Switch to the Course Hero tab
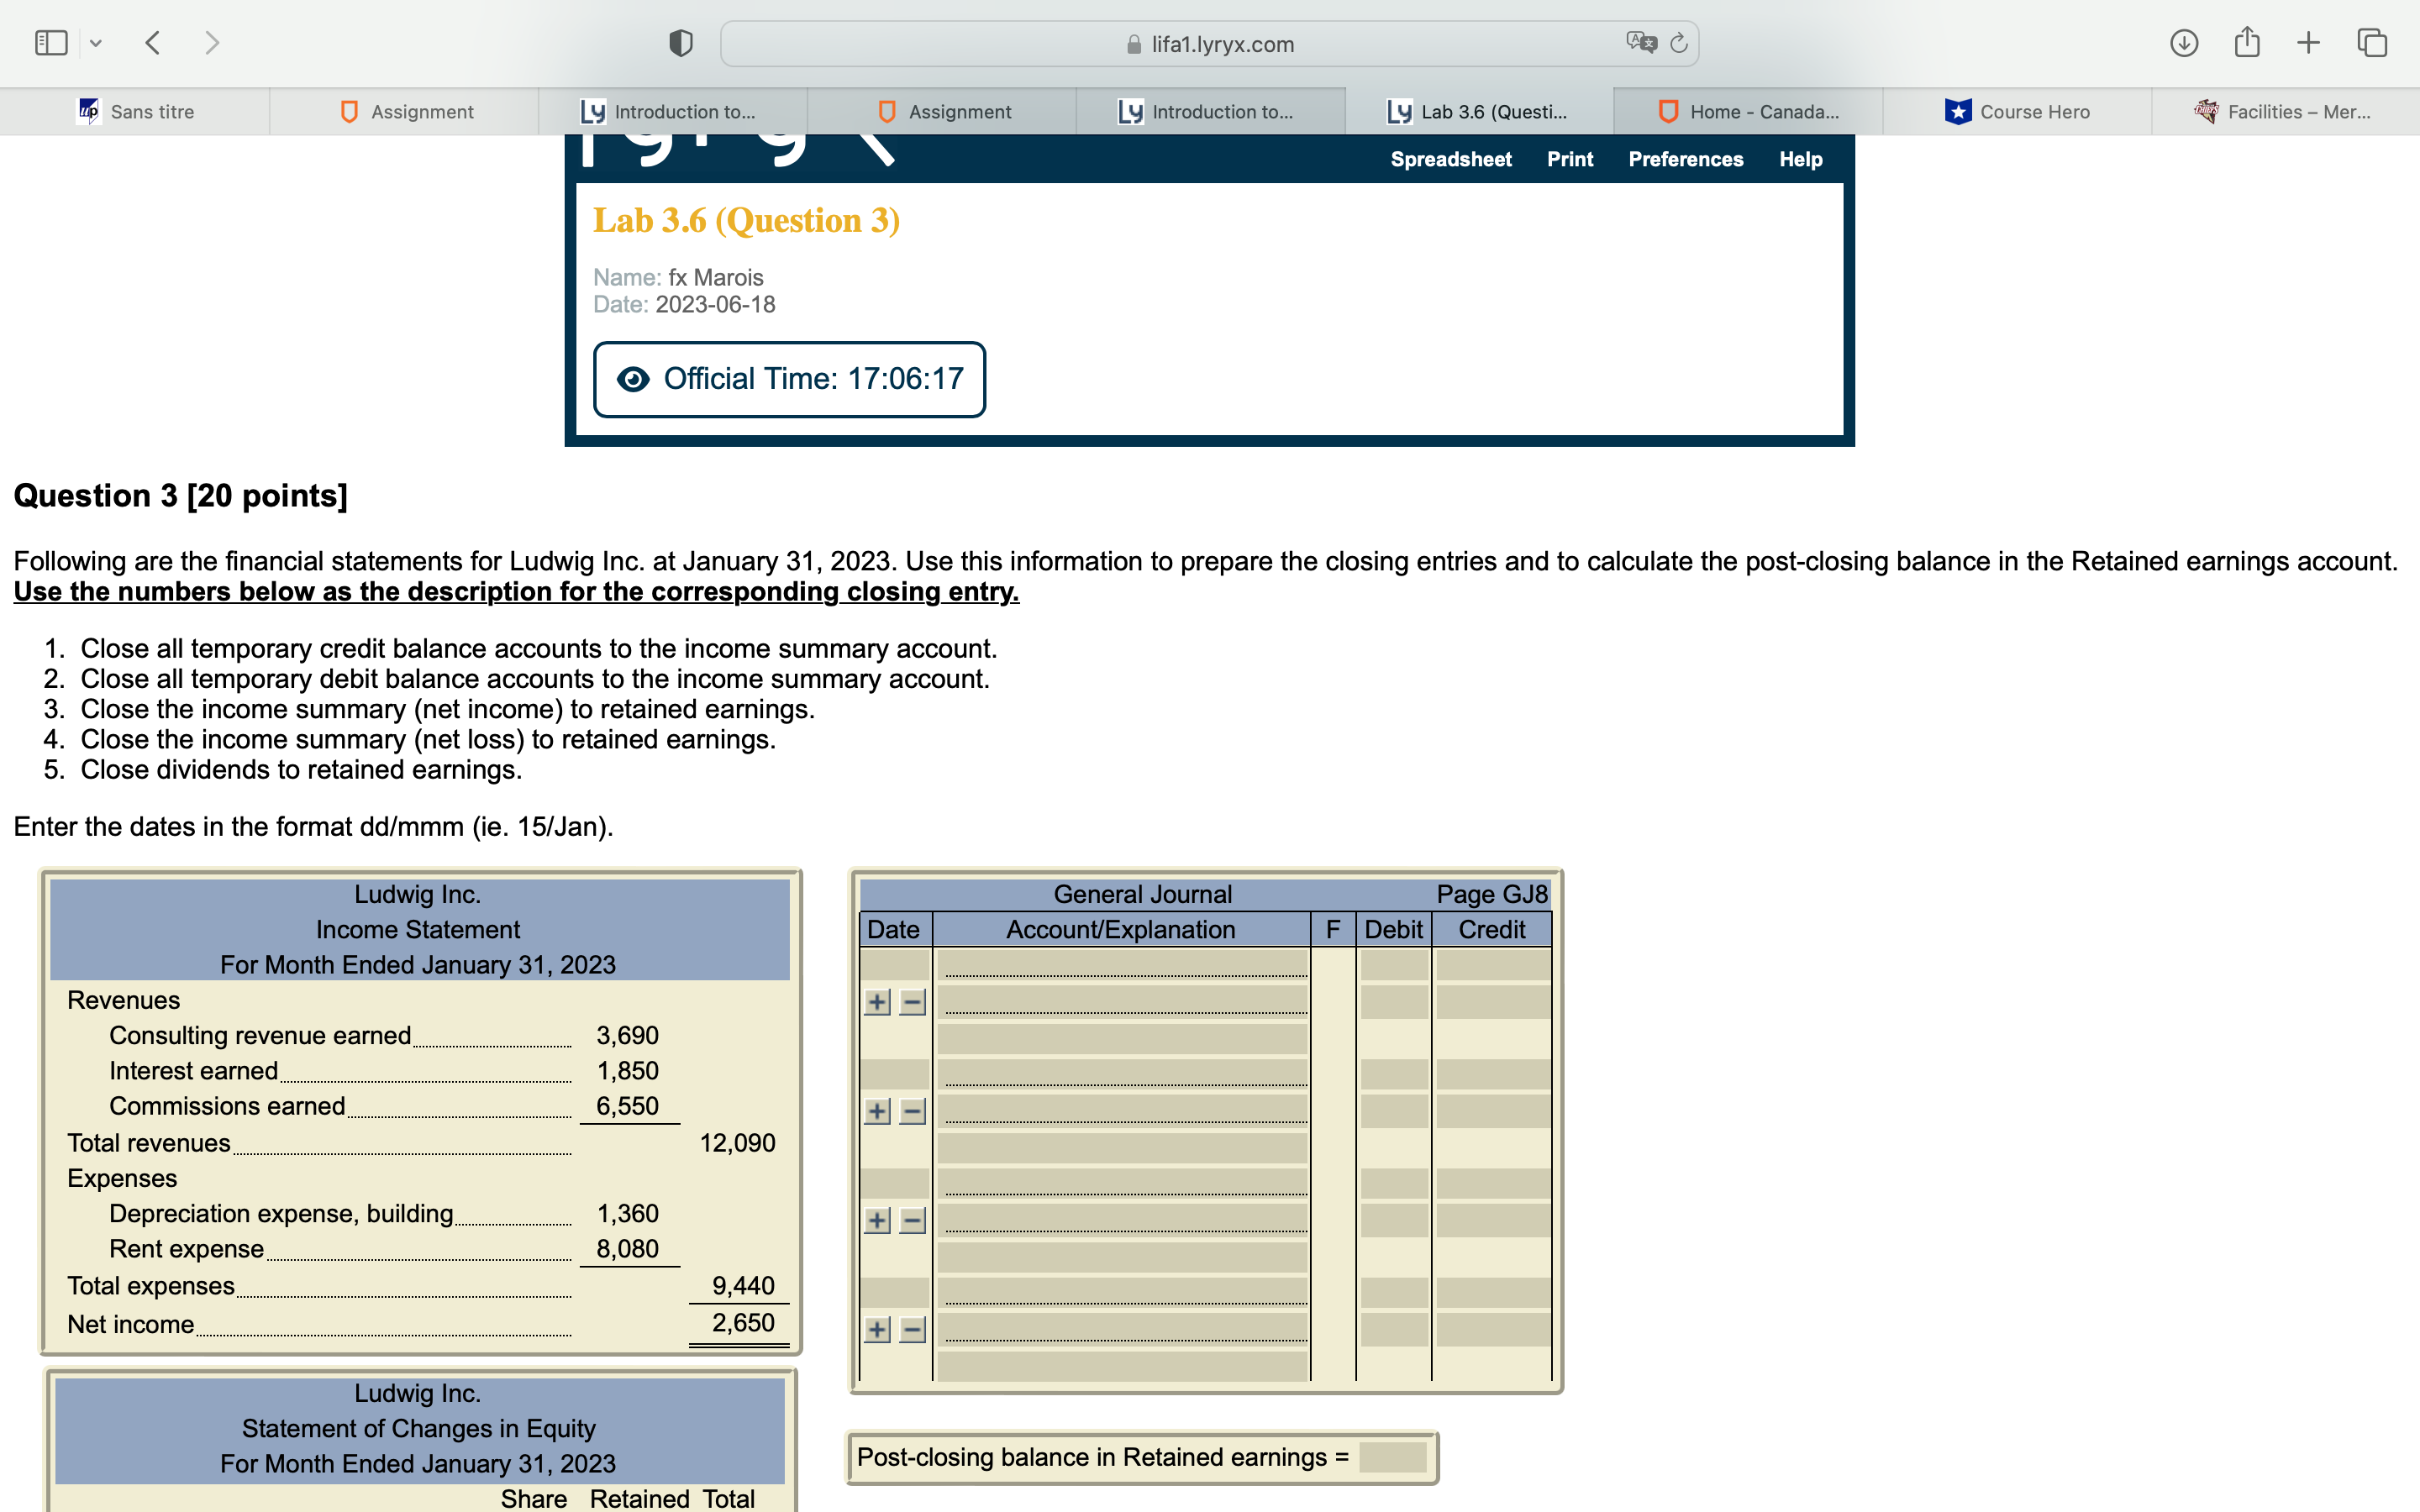 click(2021, 111)
